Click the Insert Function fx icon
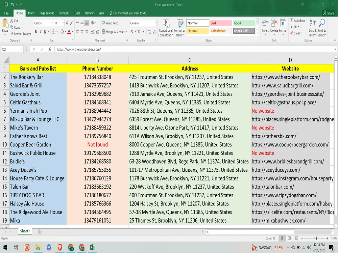Screen dimensions: 338x253 pyautogui.click(x=50, y=49)
